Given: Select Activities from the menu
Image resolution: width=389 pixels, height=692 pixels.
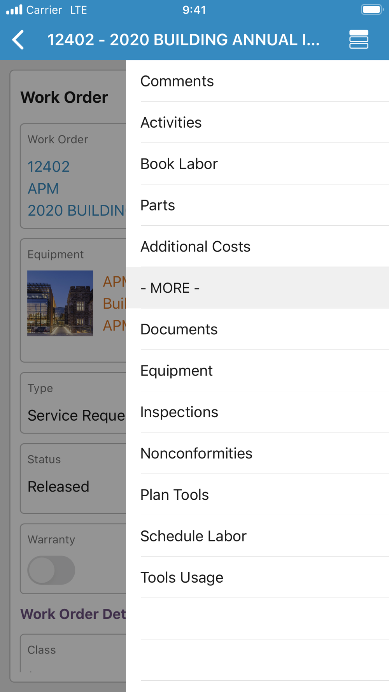Looking at the screenshot, I should (x=258, y=122).
